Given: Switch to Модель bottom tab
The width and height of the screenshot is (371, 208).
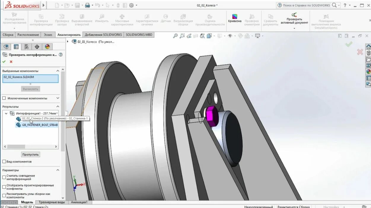Looking at the screenshot, I should [x=27, y=202].
